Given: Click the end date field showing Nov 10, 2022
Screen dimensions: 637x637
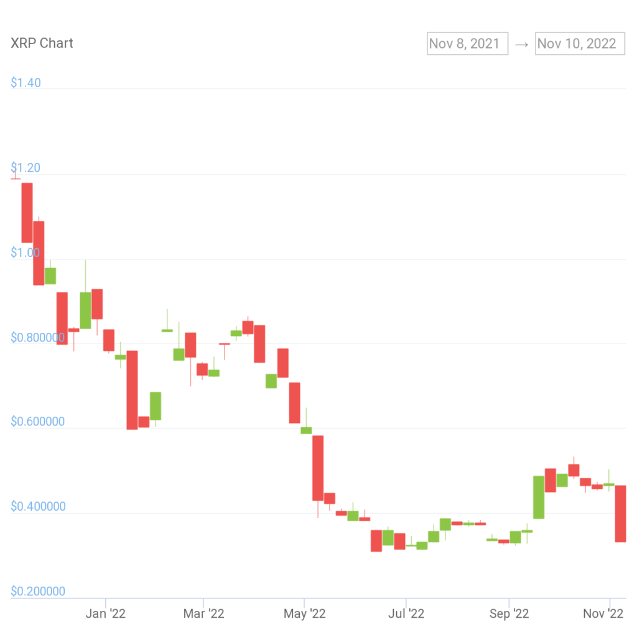Looking at the screenshot, I should (580, 44).
